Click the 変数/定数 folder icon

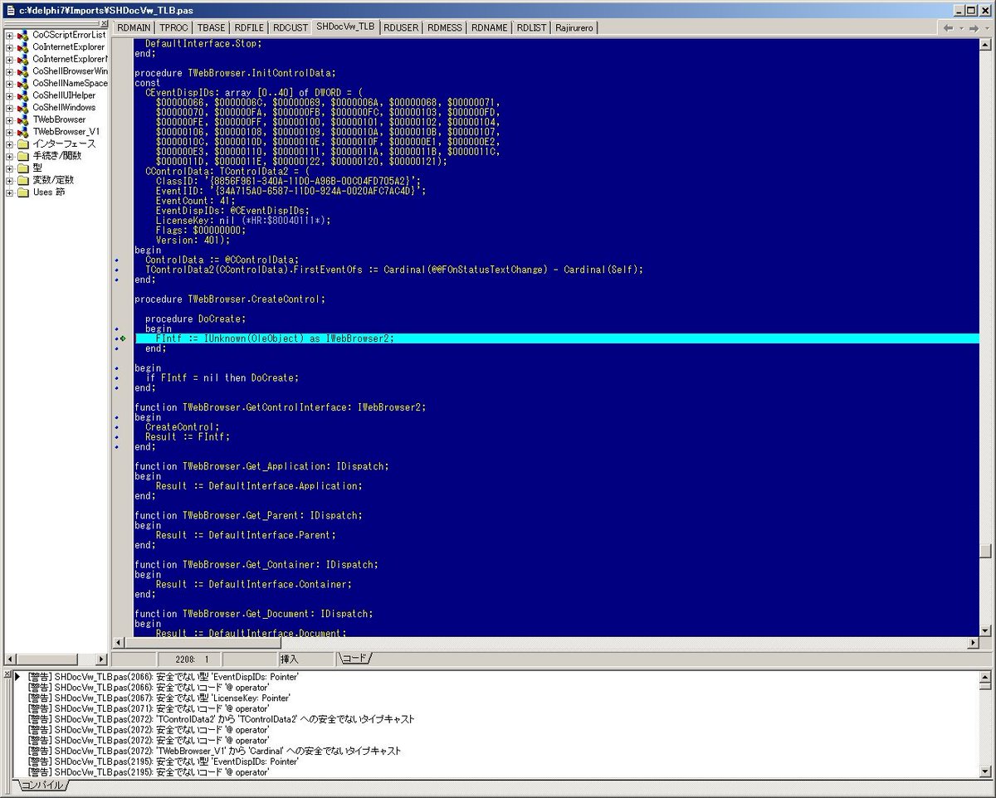[23, 180]
